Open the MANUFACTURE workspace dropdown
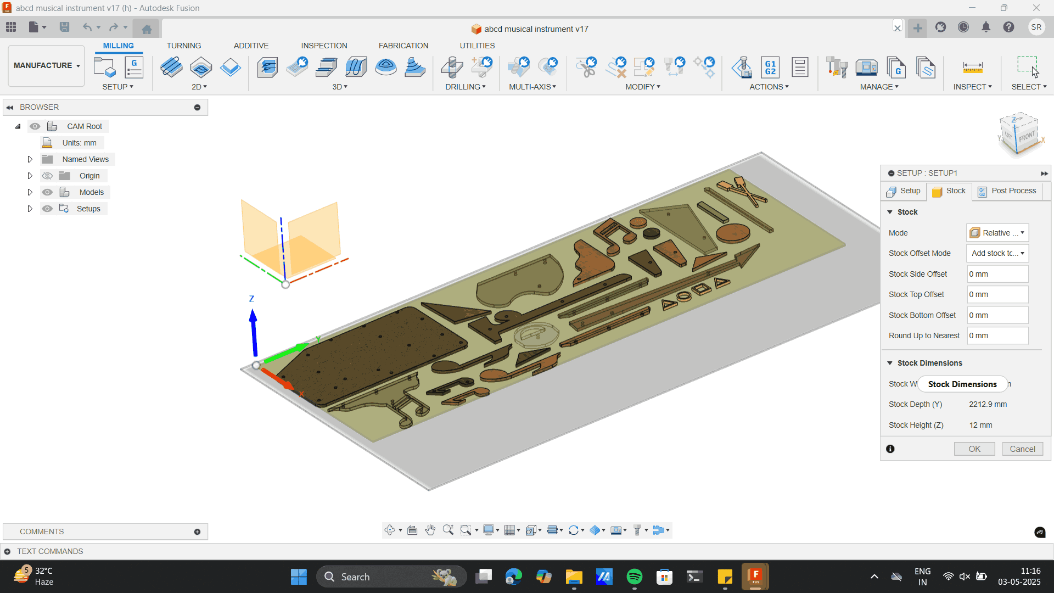Screen dimensions: 1054x593 [x=47, y=65]
